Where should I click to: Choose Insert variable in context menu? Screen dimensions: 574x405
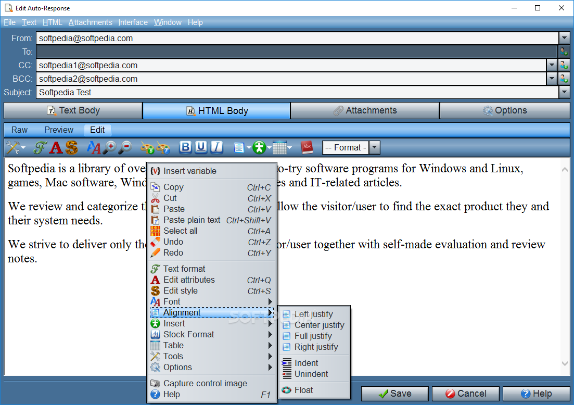(x=212, y=171)
